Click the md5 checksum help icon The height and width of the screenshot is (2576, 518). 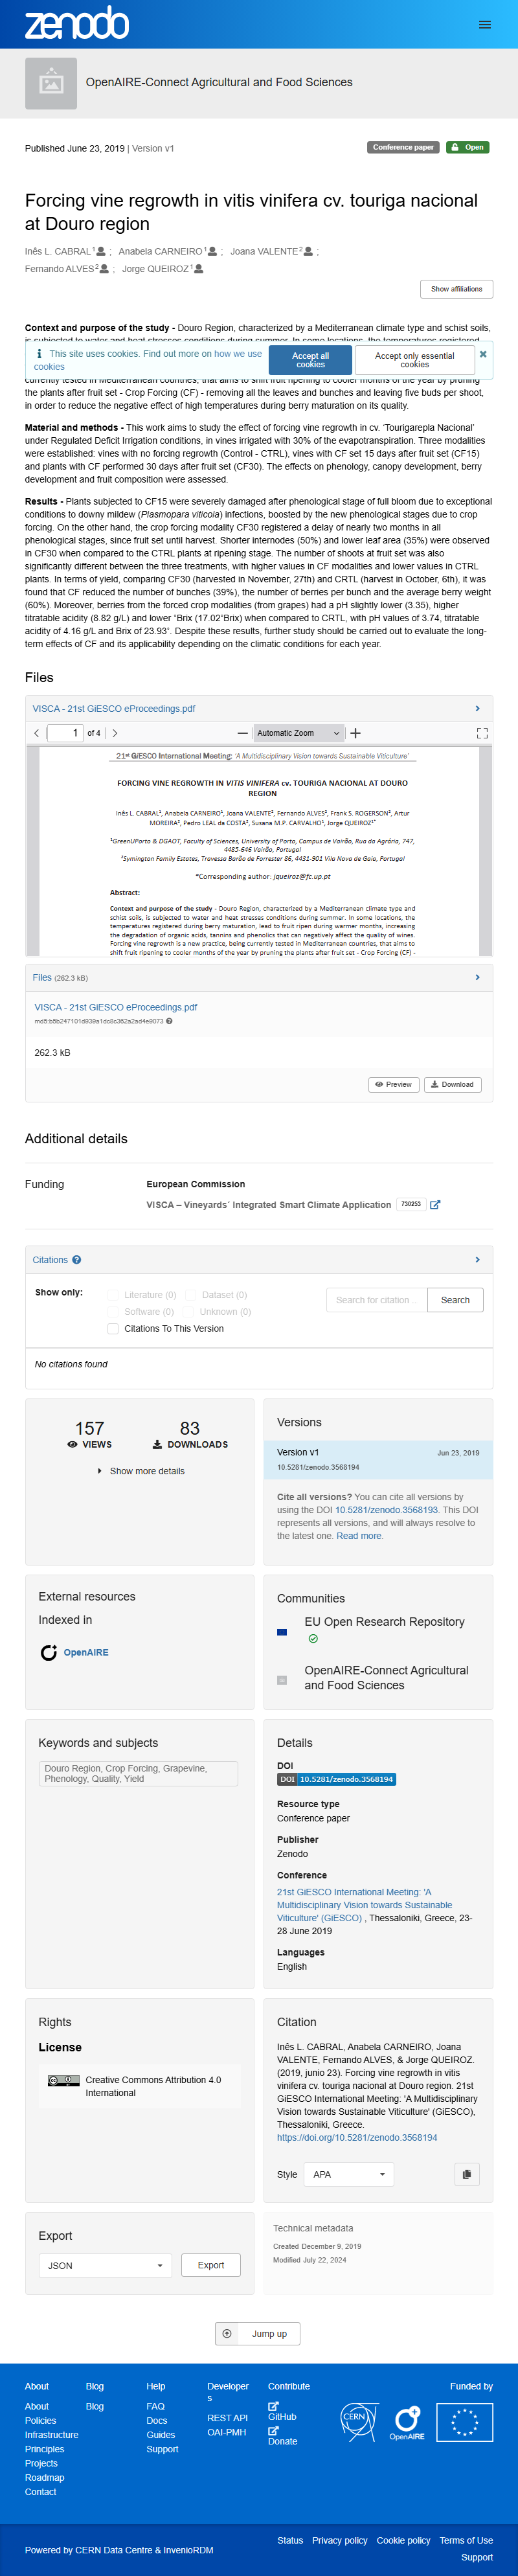pos(169,1021)
